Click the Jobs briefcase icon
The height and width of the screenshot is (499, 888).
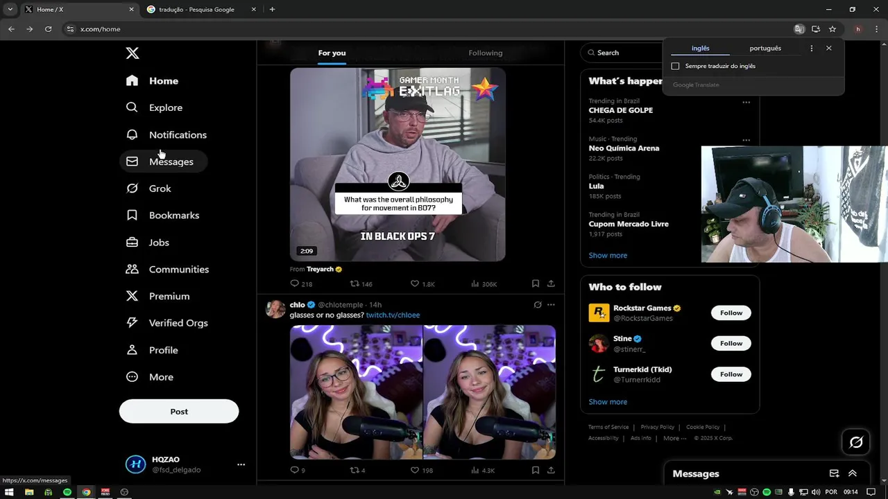(x=132, y=242)
